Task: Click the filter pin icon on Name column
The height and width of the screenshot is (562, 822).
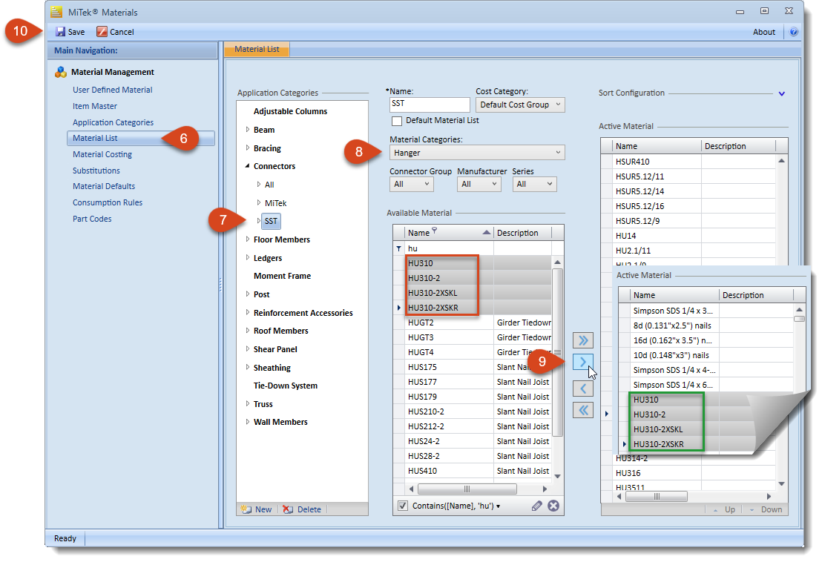Action: point(434,231)
